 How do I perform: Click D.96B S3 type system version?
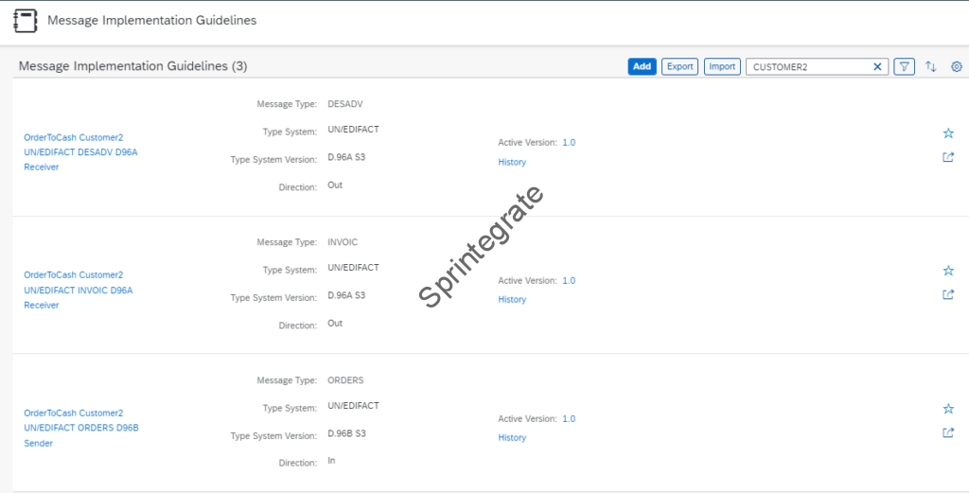346,433
